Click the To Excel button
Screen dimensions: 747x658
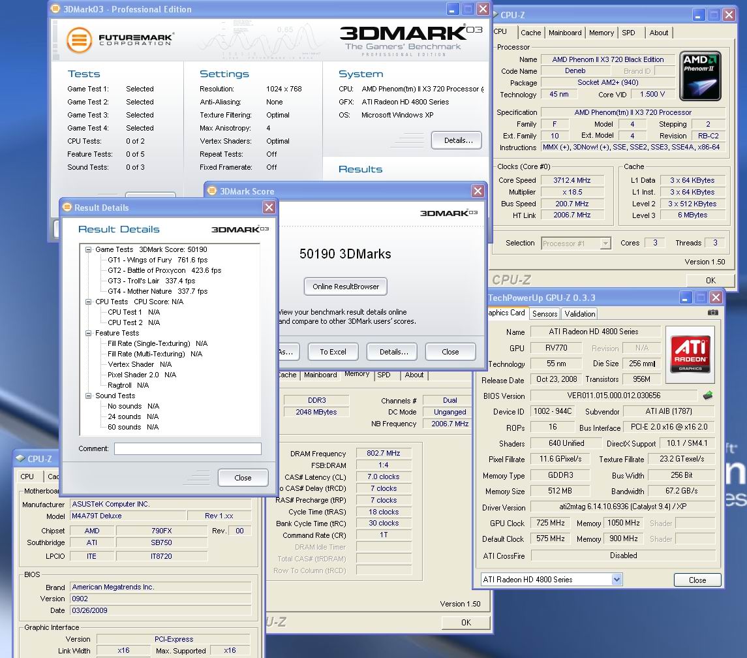(333, 352)
